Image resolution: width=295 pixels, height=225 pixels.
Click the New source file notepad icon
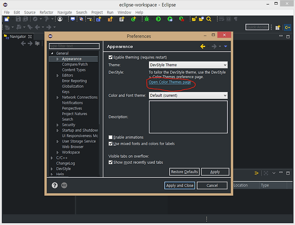pyautogui.click(x=122, y=19)
